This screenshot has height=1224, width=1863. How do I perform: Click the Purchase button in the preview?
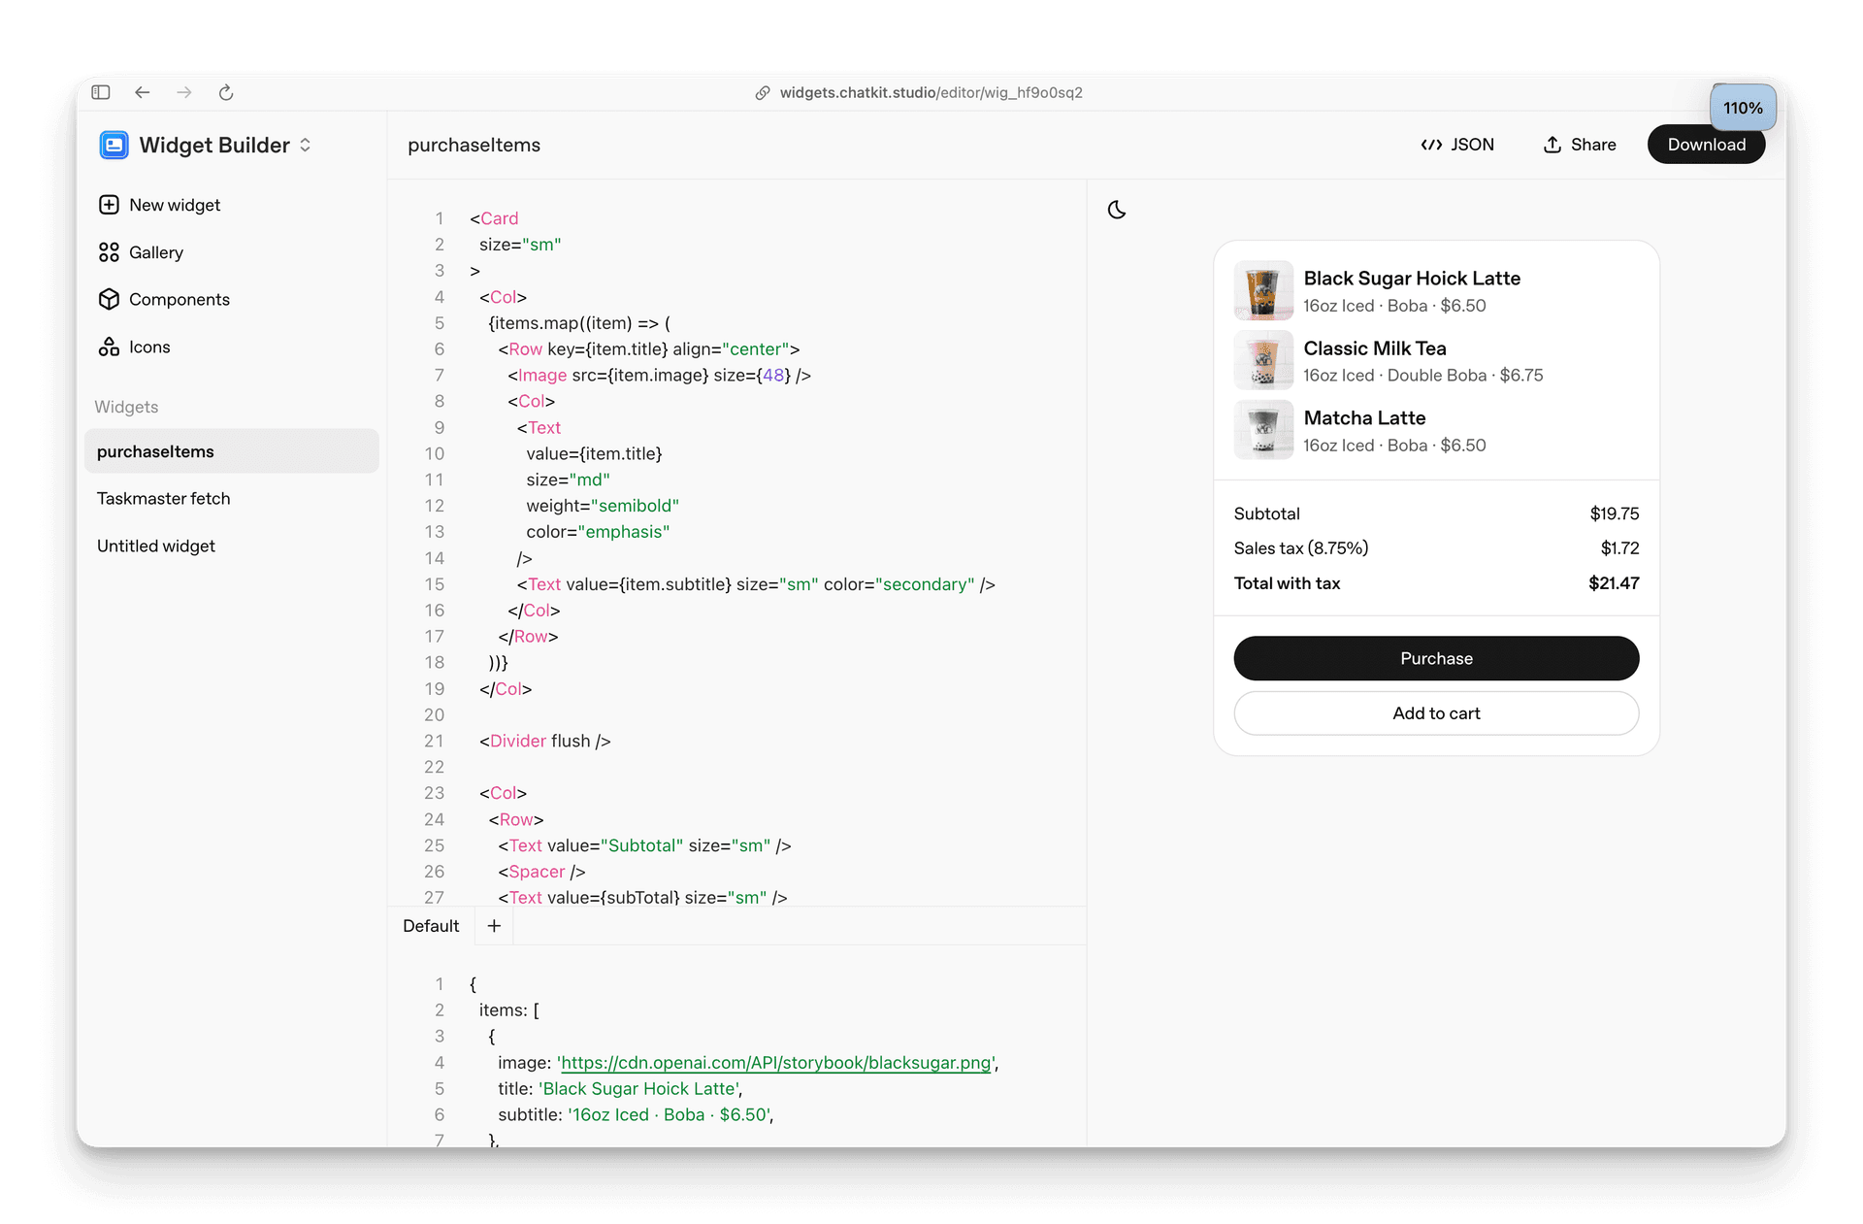[x=1435, y=658]
